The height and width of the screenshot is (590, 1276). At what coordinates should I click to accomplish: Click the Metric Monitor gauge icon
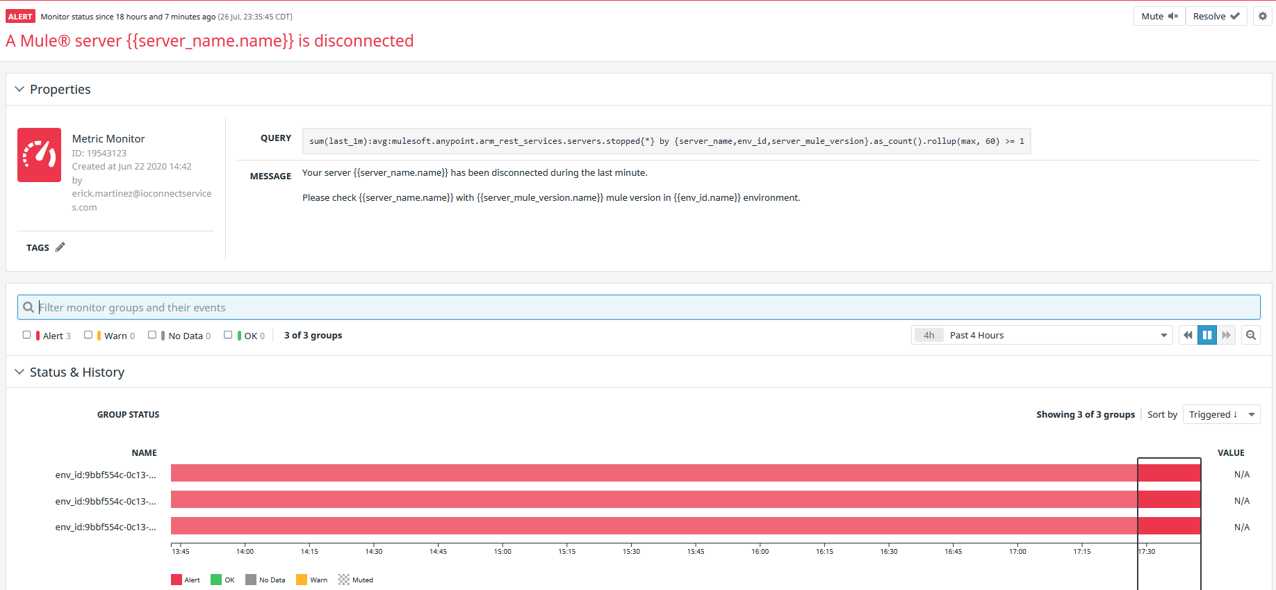[39, 154]
